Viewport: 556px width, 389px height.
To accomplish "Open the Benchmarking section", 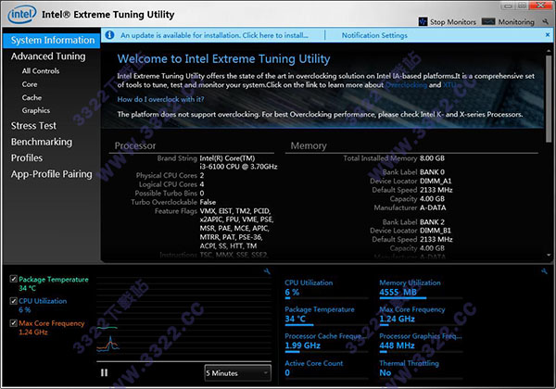I will tap(42, 142).
